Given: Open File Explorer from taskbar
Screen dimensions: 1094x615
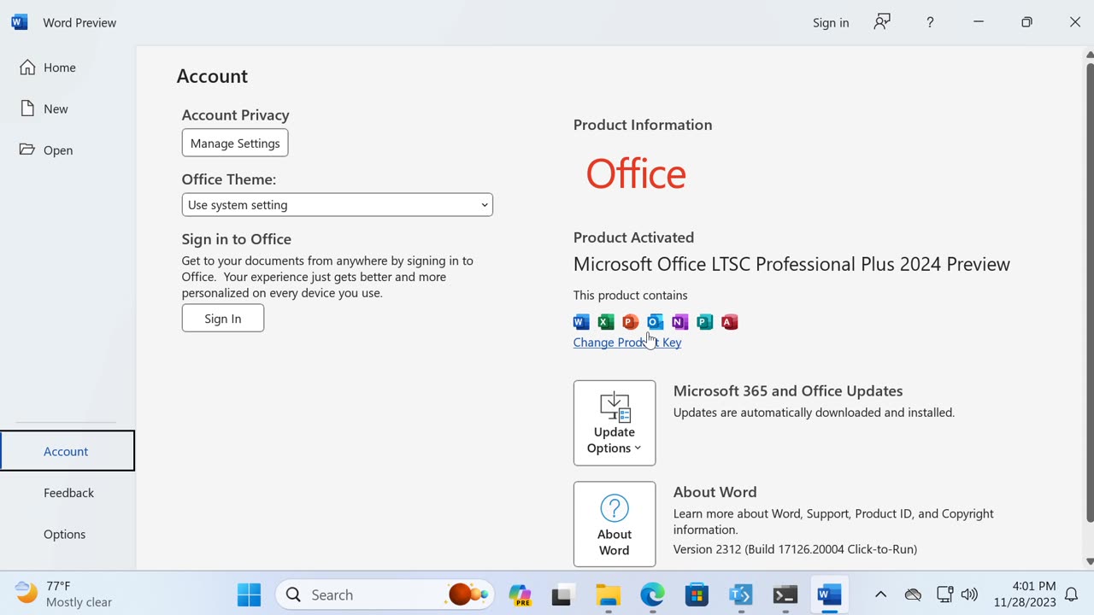Looking at the screenshot, I should tap(608, 594).
